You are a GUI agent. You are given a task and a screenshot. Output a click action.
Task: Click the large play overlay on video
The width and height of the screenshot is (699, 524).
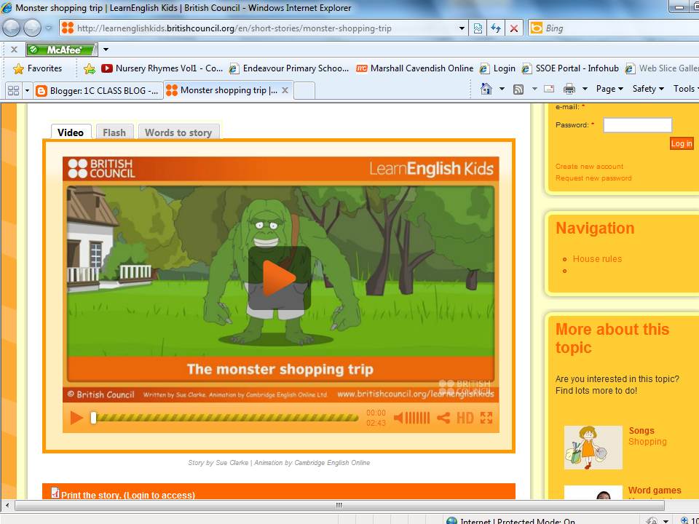[x=280, y=278]
